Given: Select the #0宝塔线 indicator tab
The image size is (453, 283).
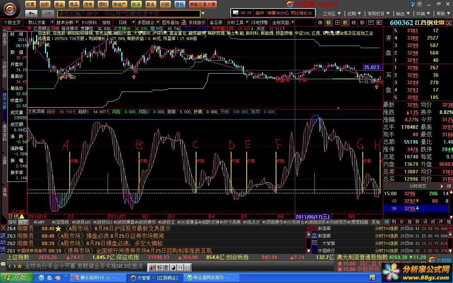Looking at the screenshot, I should pos(60,222).
